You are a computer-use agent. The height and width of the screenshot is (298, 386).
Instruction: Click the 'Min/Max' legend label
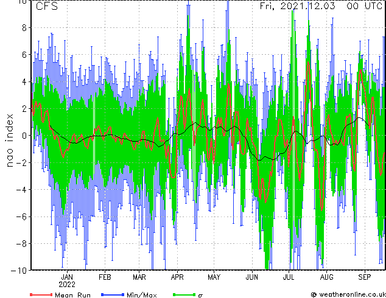point(142,295)
